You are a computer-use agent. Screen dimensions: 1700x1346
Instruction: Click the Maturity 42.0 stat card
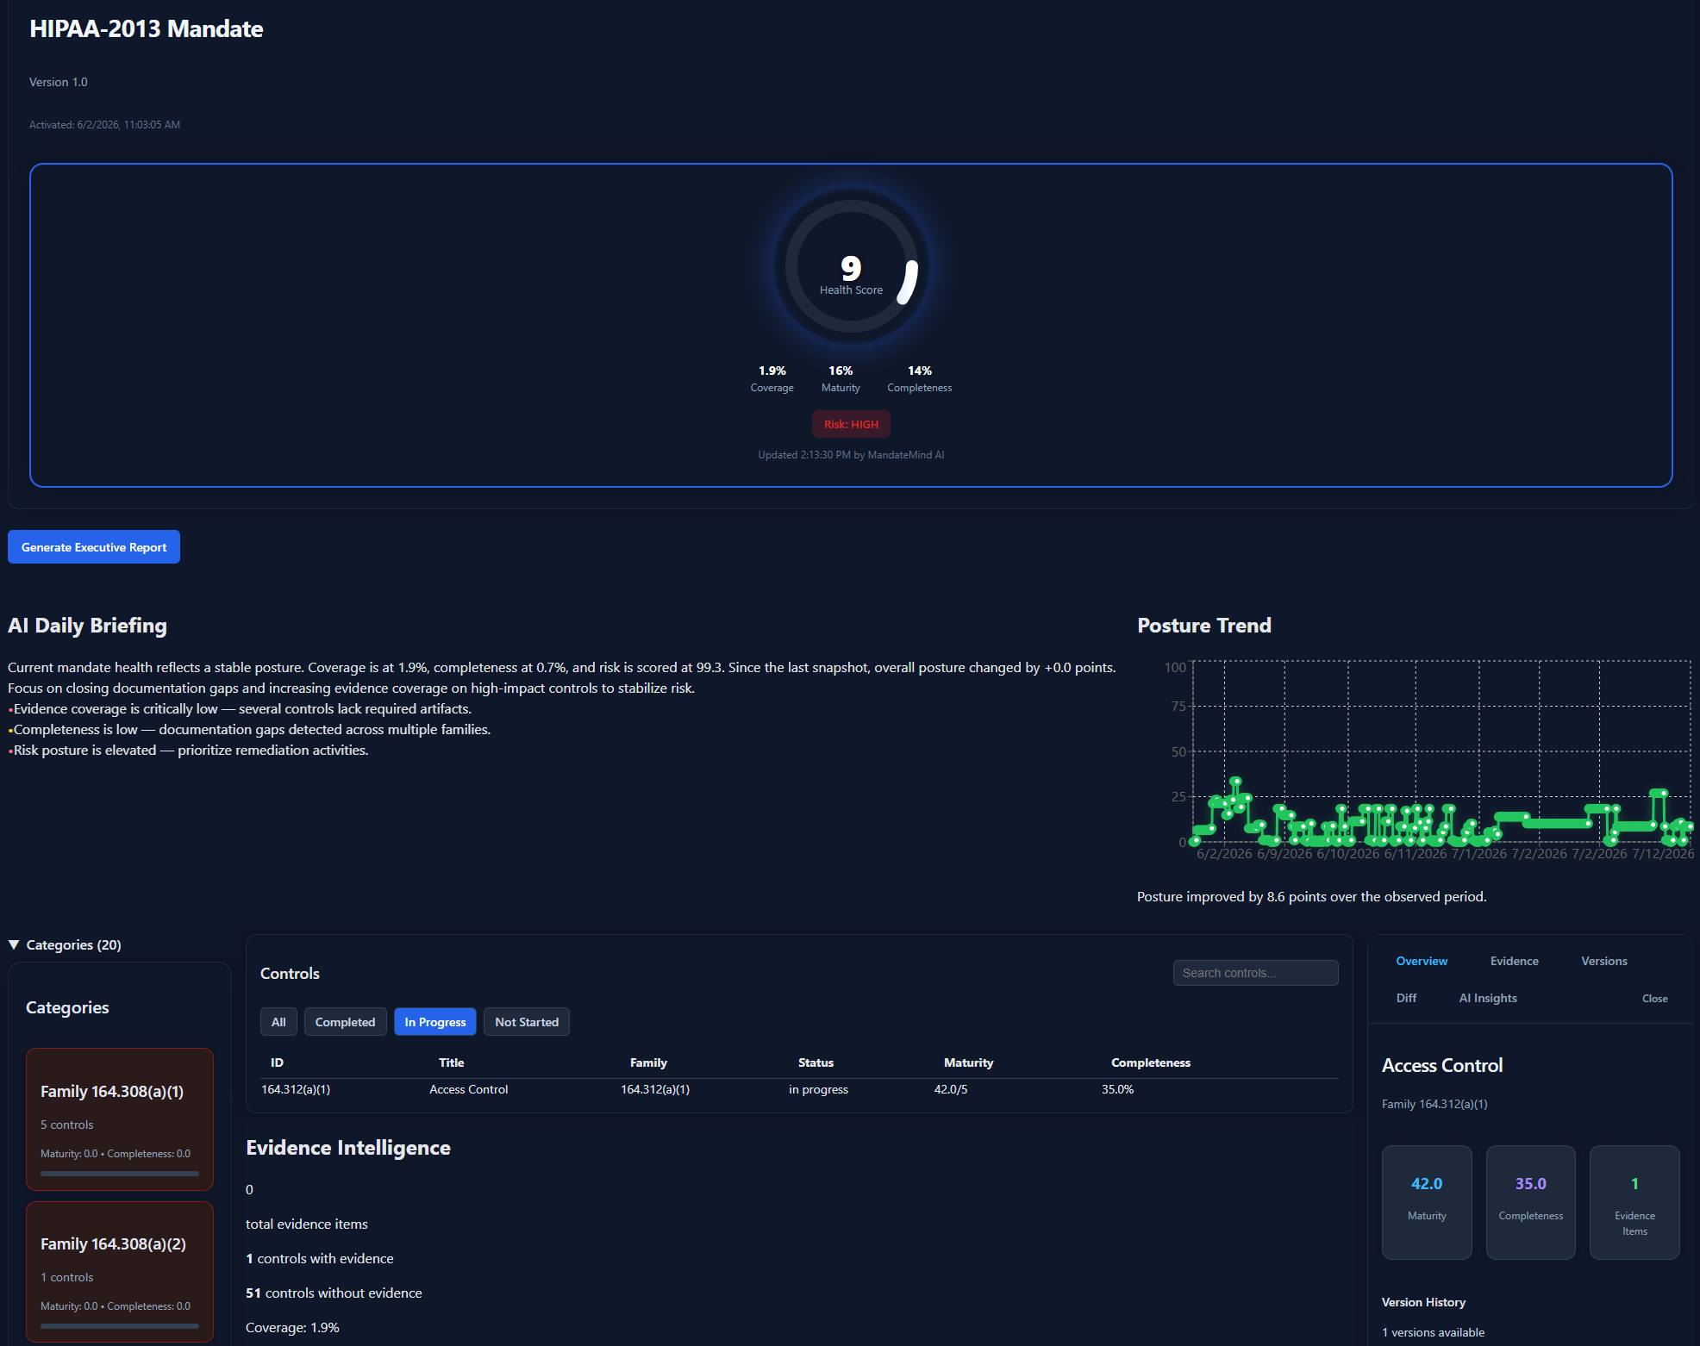(1427, 1202)
